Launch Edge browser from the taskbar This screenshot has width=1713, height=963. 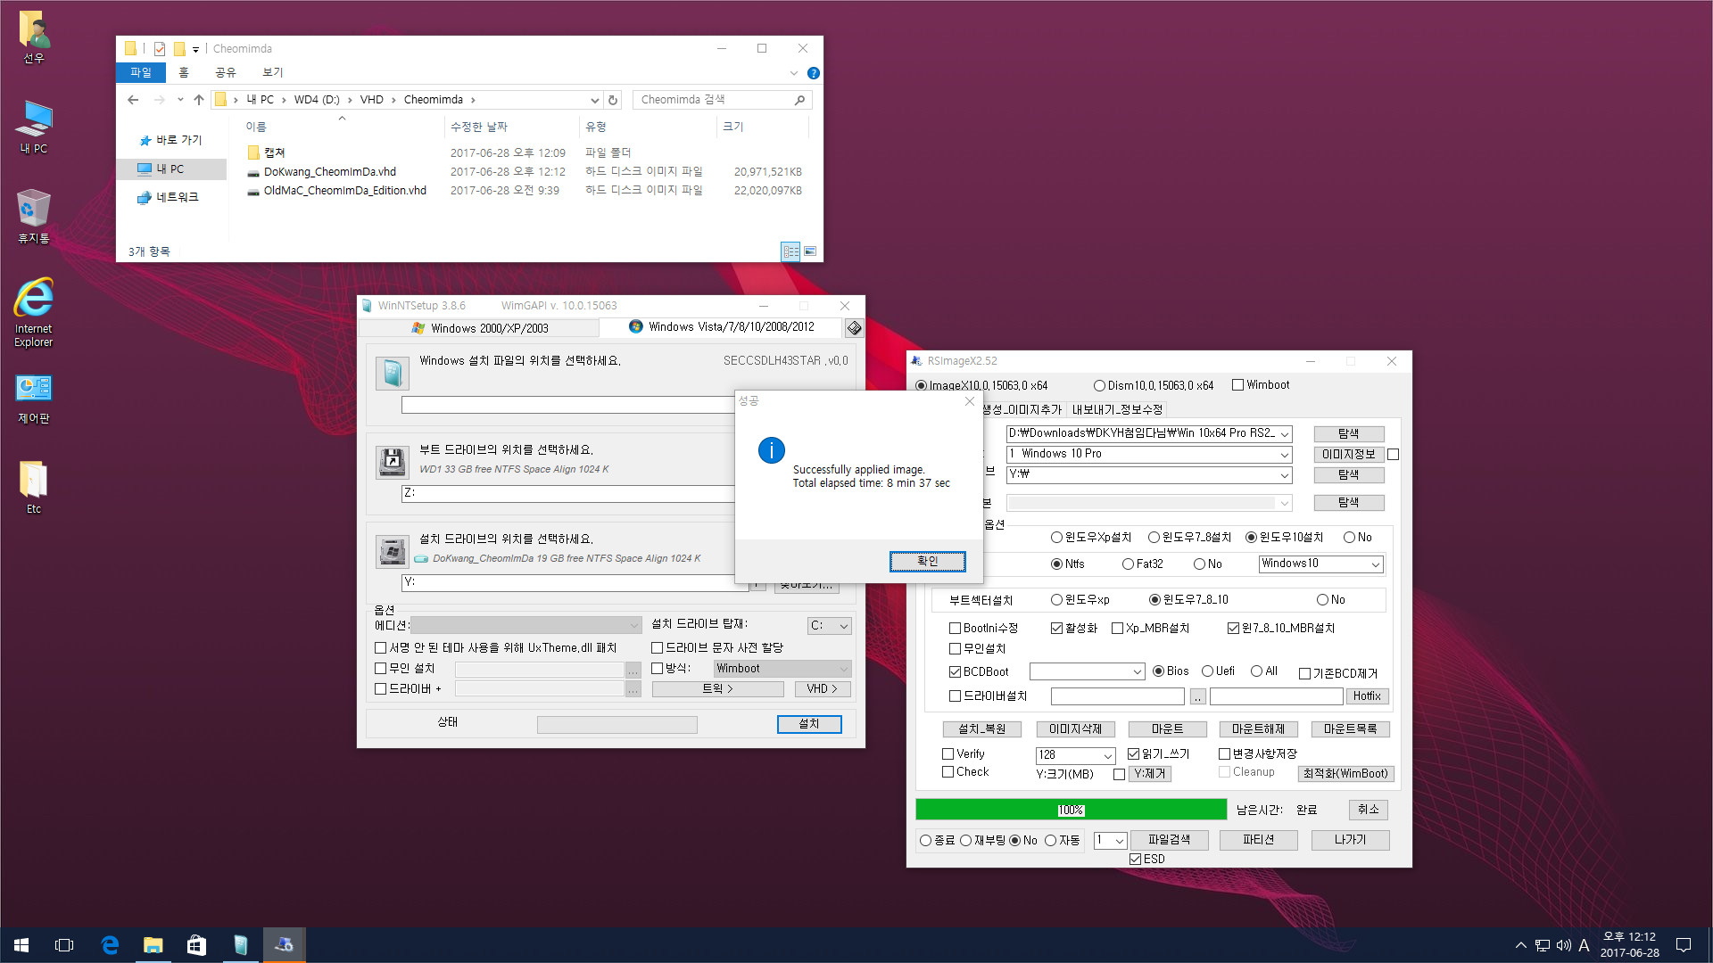[110, 945]
